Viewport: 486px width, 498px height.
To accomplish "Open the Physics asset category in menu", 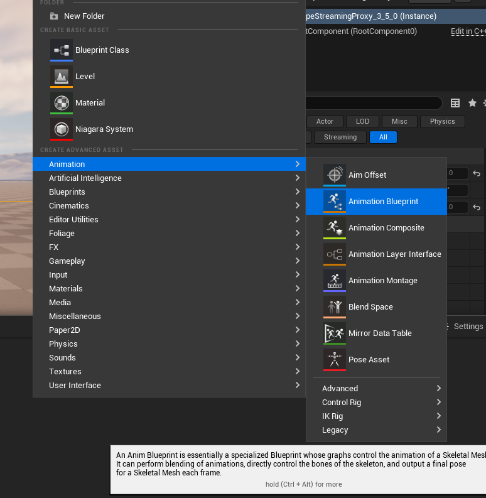I will [x=169, y=344].
